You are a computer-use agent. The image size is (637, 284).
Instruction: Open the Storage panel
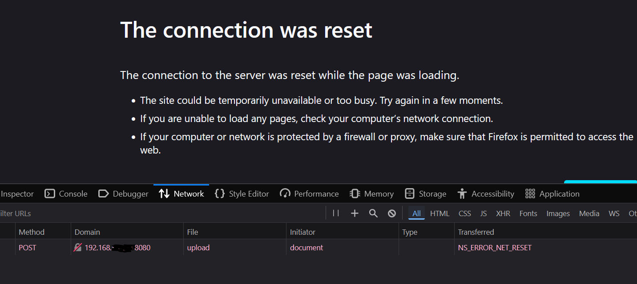coord(426,194)
